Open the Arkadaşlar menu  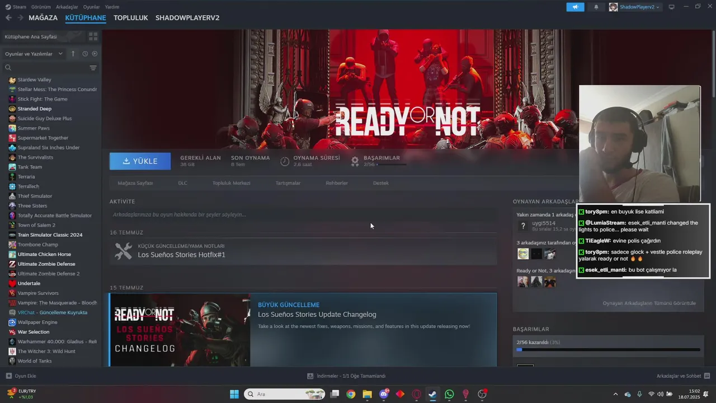[x=67, y=7]
